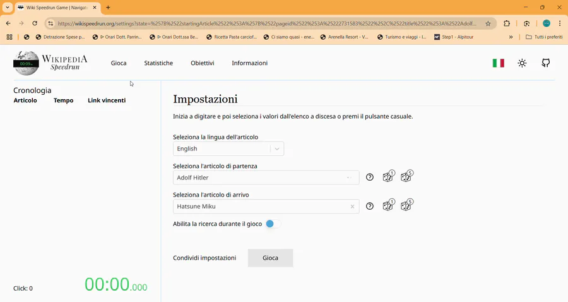The width and height of the screenshot is (568, 302).
Task: Toggle search during game switch
Action: pyautogui.click(x=273, y=224)
